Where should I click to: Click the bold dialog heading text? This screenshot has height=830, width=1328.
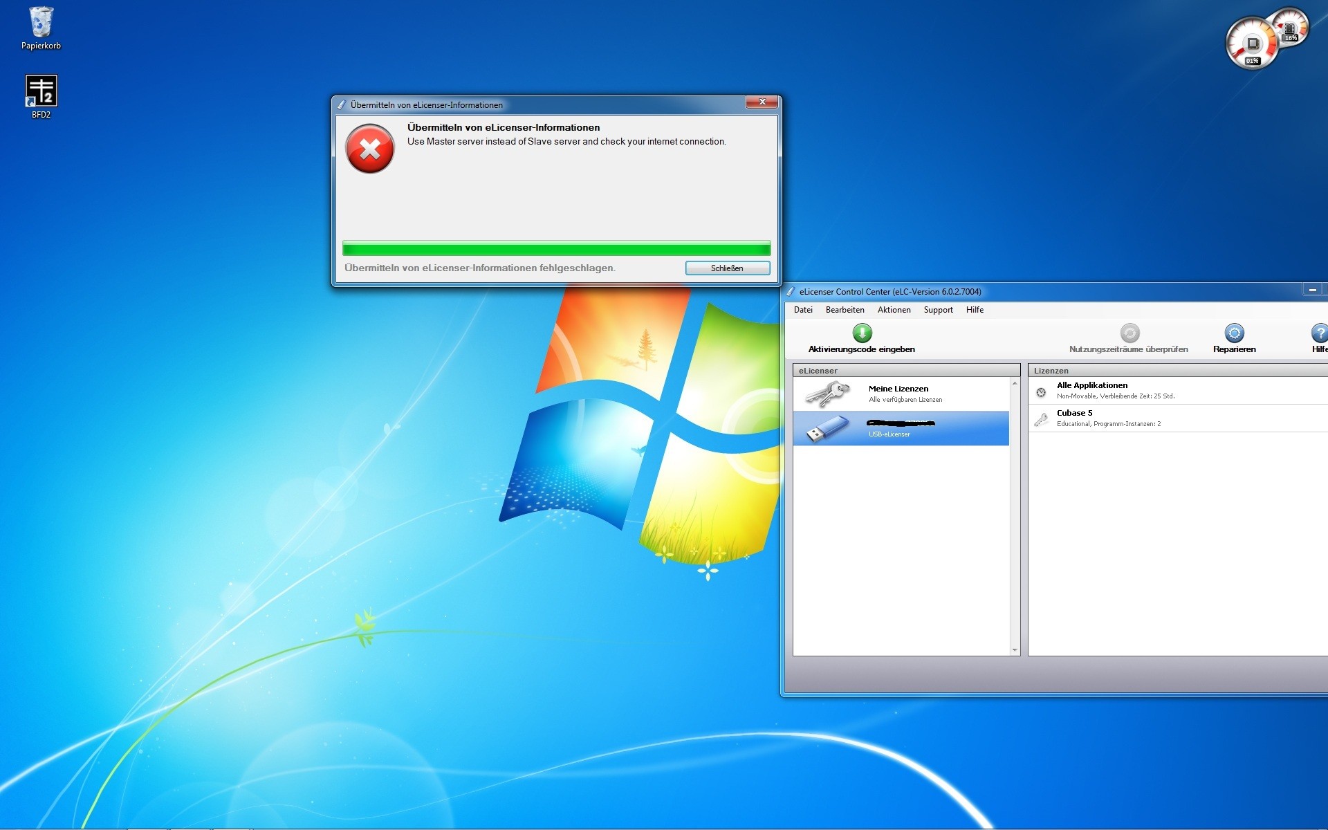tap(504, 127)
